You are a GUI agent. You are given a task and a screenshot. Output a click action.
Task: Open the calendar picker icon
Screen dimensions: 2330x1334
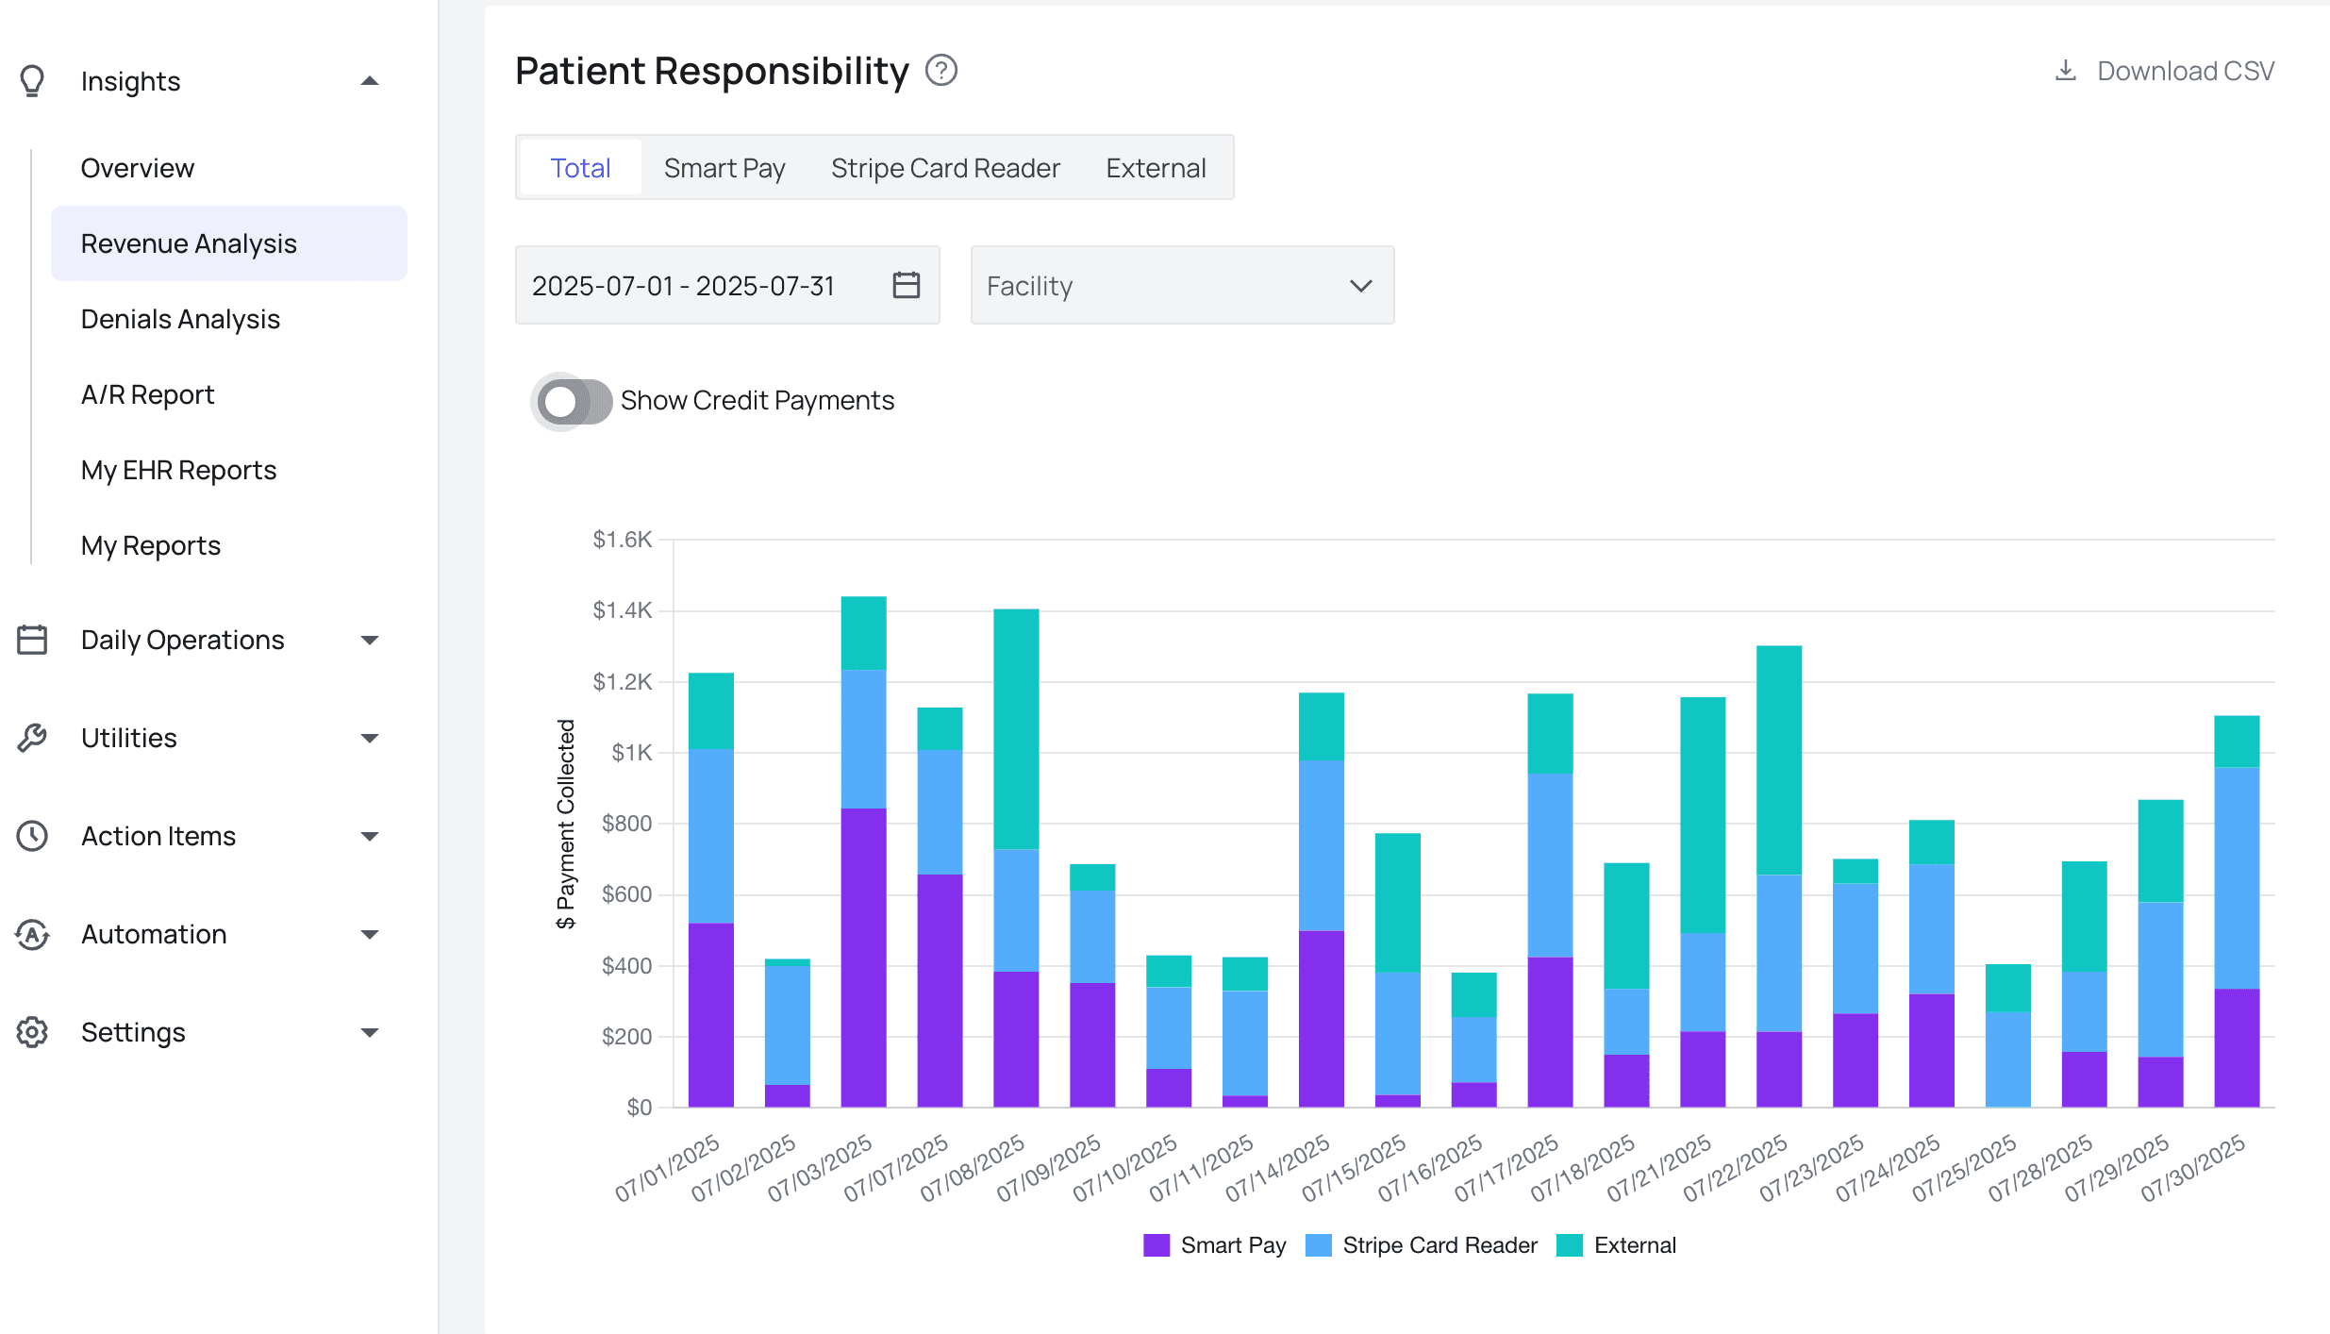pyautogui.click(x=906, y=285)
